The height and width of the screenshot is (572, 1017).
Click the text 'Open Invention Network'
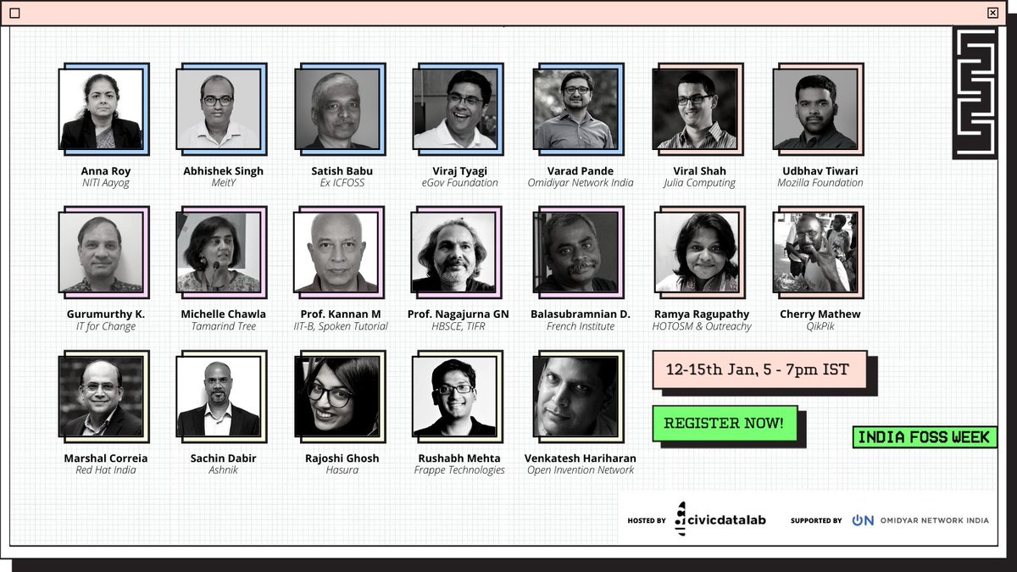(581, 470)
